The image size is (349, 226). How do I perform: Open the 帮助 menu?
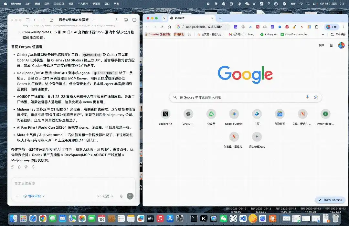click(x=116, y=4)
